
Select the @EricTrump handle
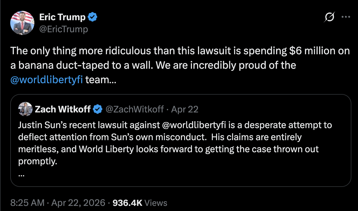[x=64, y=29]
